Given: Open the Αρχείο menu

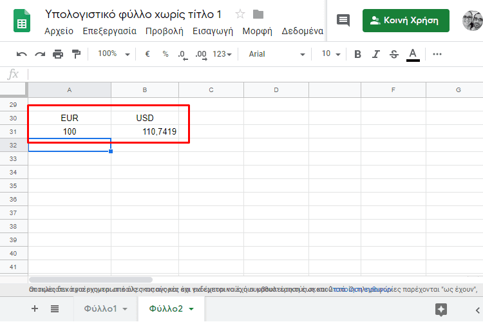Looking at the screenshot, I should point(59,31).
